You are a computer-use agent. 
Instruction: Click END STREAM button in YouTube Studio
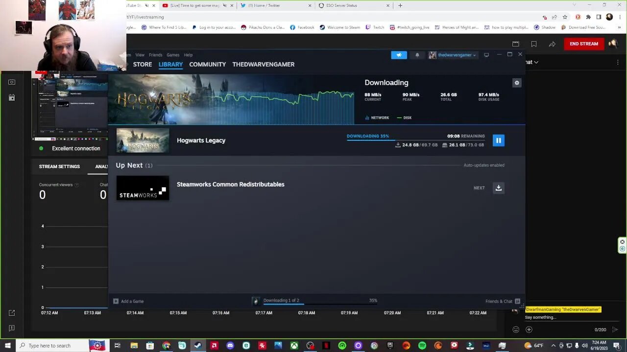point(583,44)
